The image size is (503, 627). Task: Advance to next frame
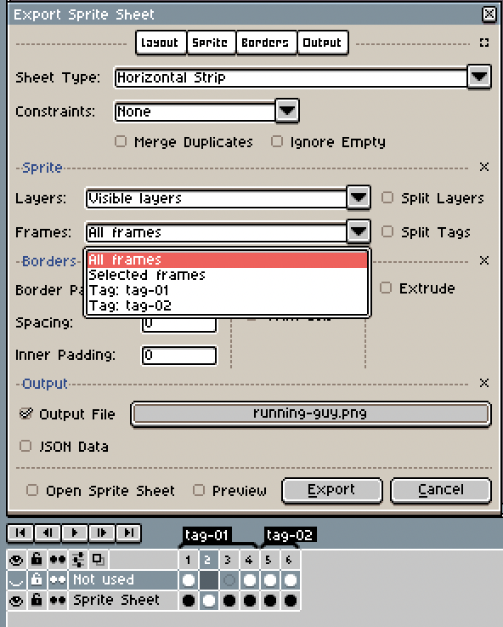click(x=101, y=533)
